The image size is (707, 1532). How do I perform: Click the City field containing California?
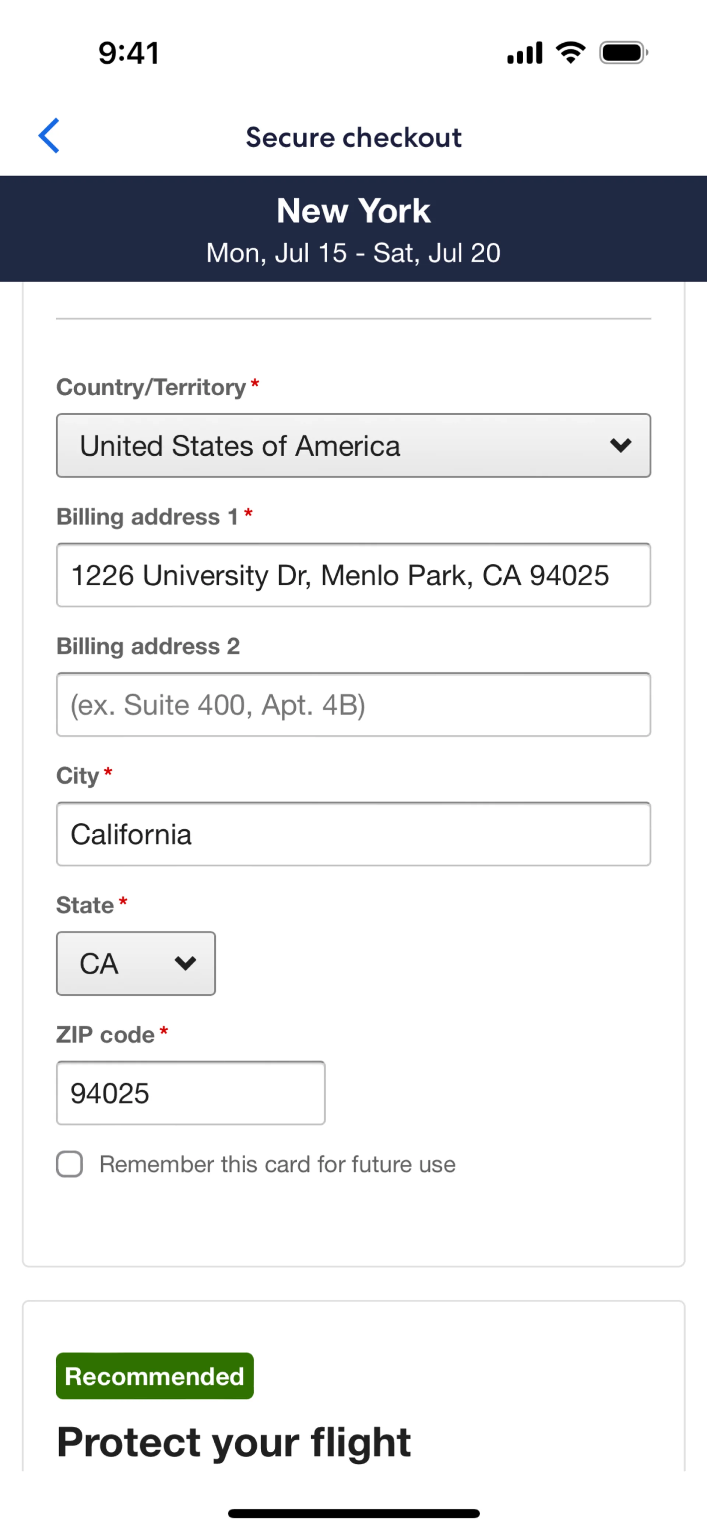[x=353, y=834]
